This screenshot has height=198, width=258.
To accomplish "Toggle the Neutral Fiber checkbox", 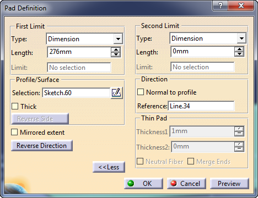I will pos(140,161).
